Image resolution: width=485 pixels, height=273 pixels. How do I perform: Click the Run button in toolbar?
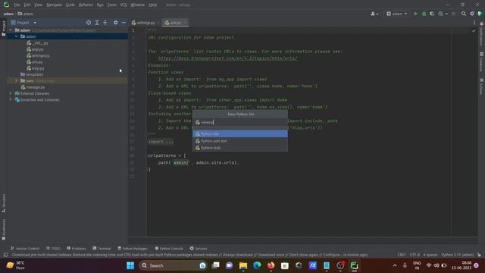416,14
